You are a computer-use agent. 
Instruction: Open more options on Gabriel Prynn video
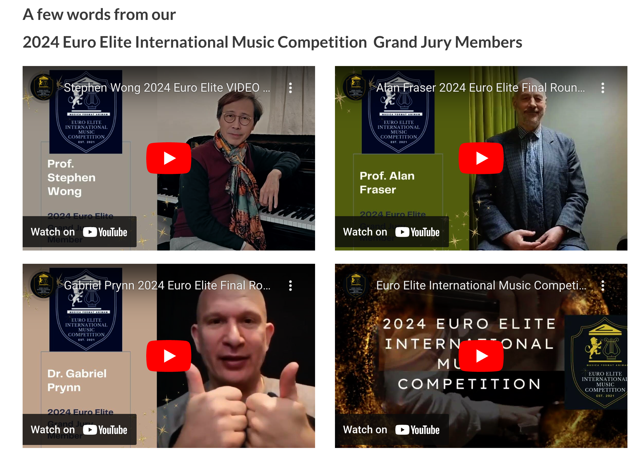(x=290, y=285)
